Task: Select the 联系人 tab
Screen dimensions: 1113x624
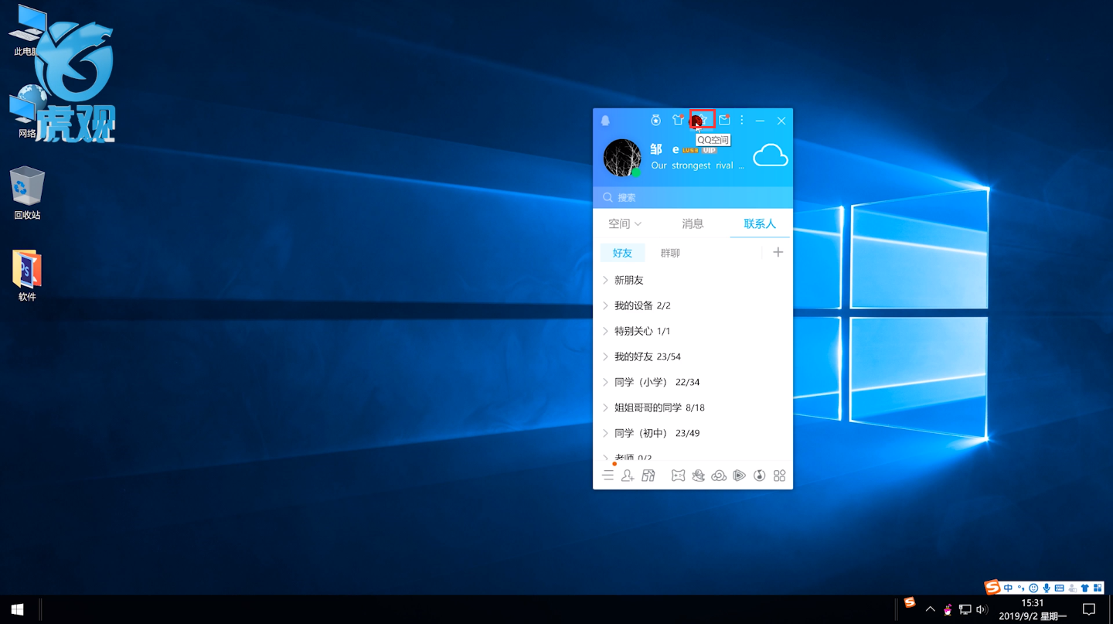Action: coord(760,223)
